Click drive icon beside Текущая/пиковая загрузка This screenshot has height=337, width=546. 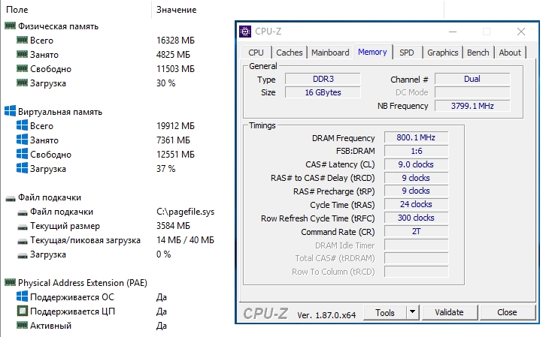click(23, 242)
